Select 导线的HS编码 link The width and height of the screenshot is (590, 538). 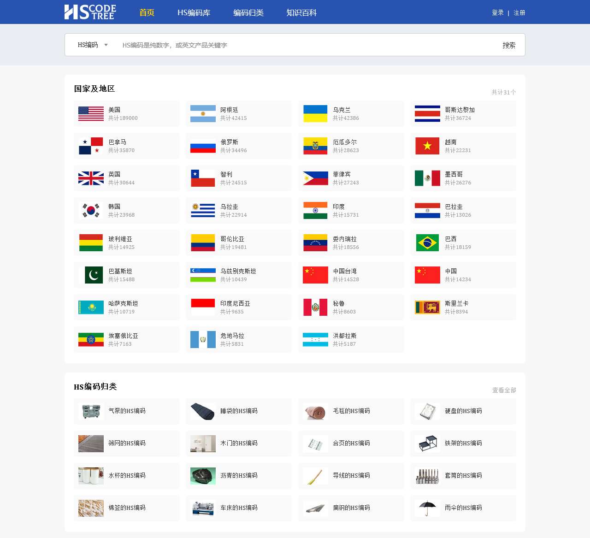click(351, 475)
